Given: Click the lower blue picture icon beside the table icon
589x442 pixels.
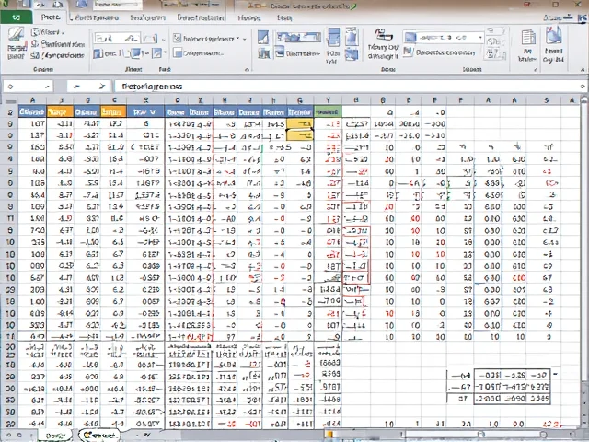Looking at the screenshot, I should (x=352, y=55).
